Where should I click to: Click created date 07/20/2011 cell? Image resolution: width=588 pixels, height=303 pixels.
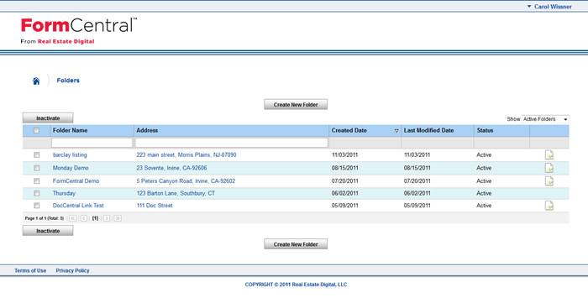344,181
